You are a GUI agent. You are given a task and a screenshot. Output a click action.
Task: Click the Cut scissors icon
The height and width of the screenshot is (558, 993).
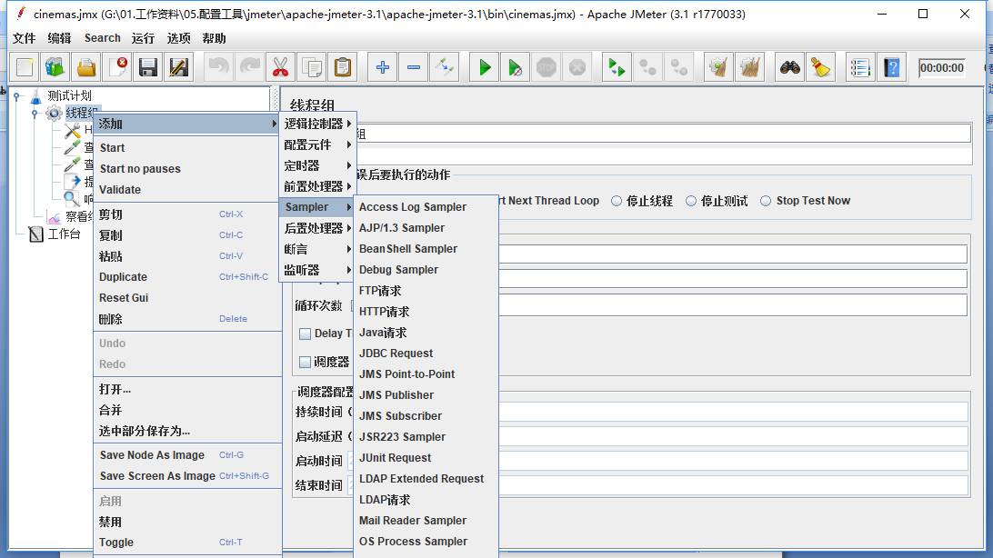[x=280, y=67]
